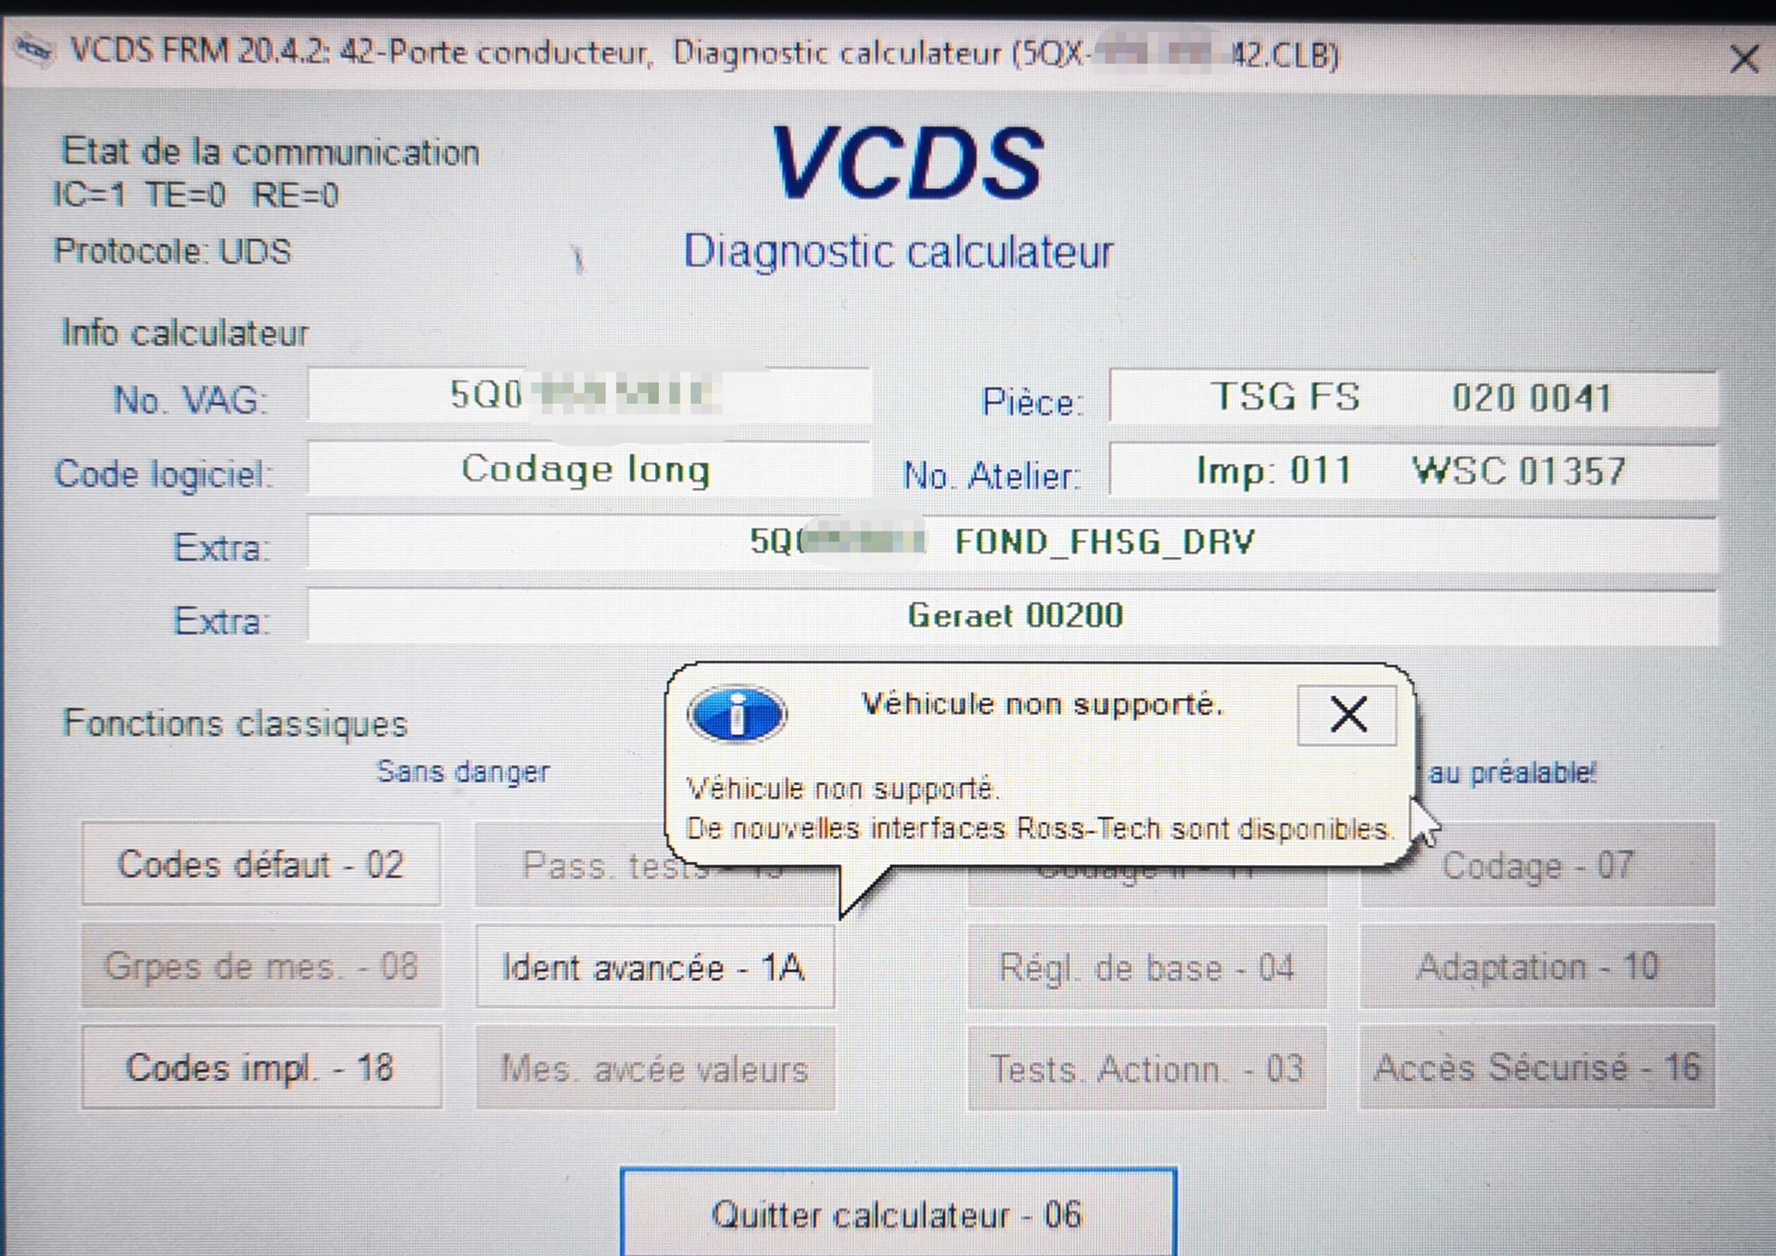Click the No. Atelier field WSC 01357
The image size is (1776, 1256).
click(1413, 471)
